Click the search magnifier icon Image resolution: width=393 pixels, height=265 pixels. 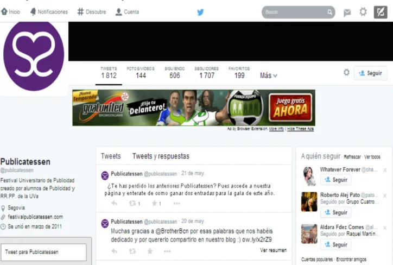pos(330,12)
